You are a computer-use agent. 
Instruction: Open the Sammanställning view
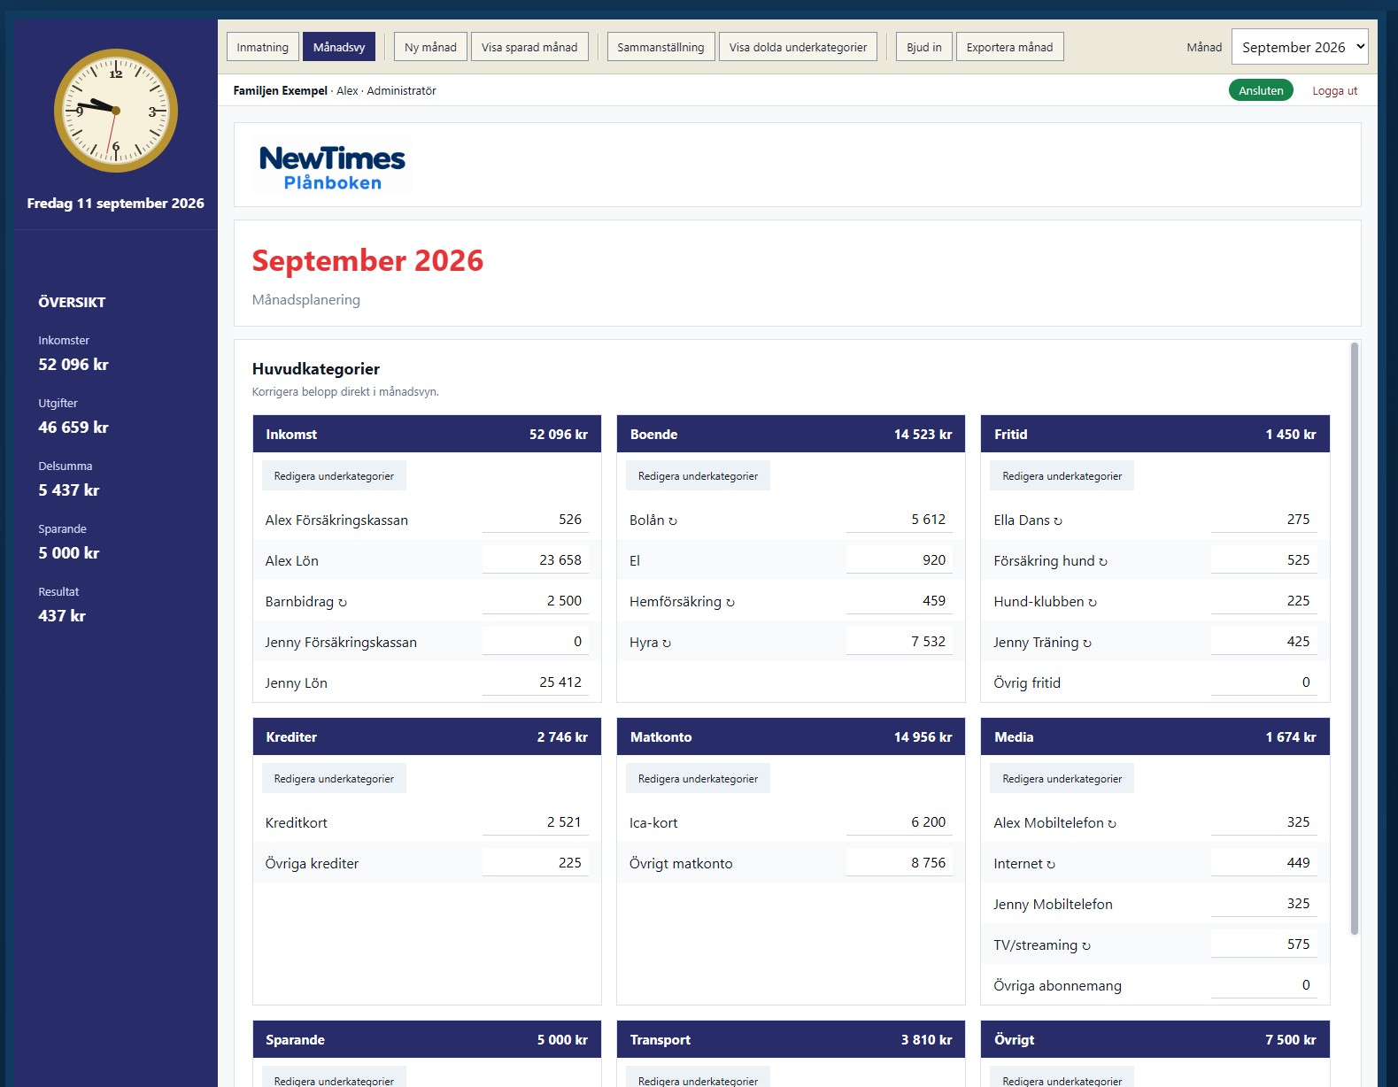(660, 47)
